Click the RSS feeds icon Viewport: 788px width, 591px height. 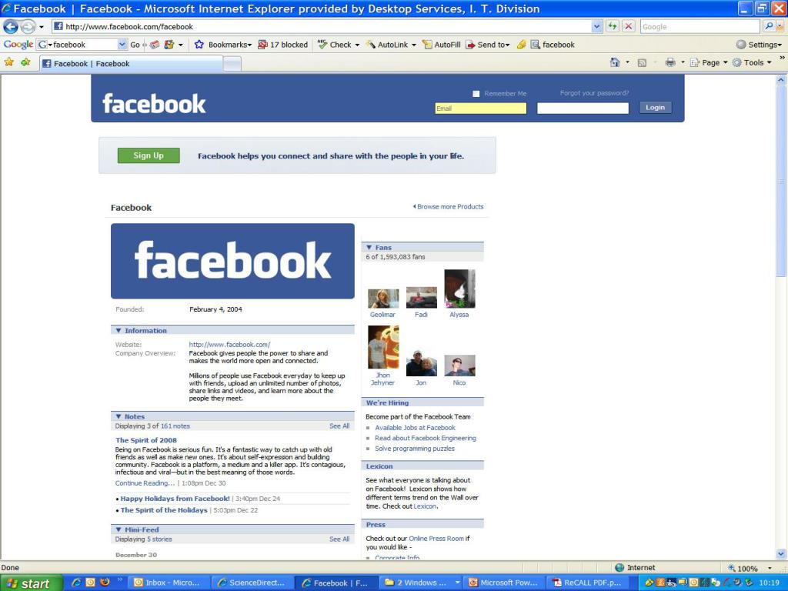tap(642, 63)
